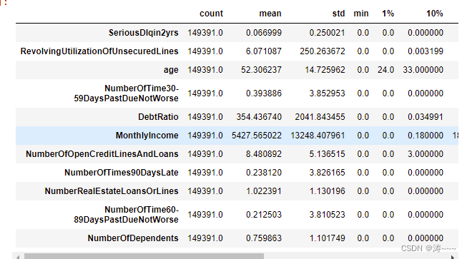Click the DebtRatio row label
Screen dimensions: 467x259
[x=158, y=117]
